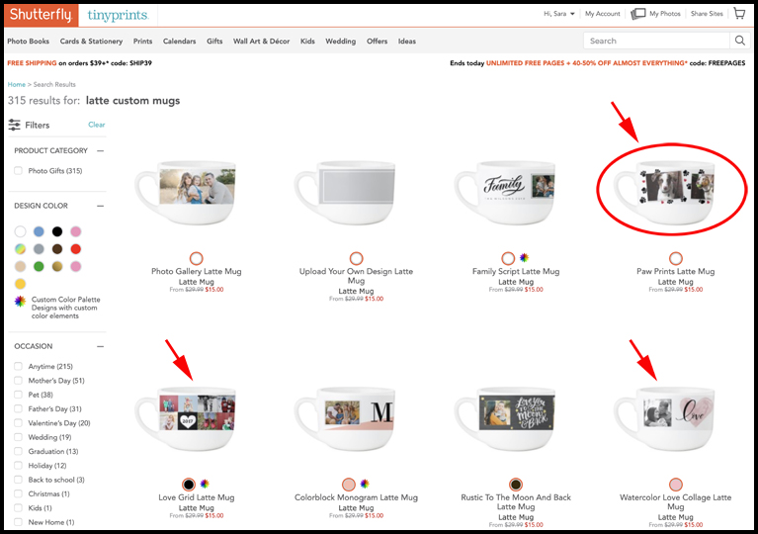Open the Rustic To The Moon mug thumbnail

[506, 418]
